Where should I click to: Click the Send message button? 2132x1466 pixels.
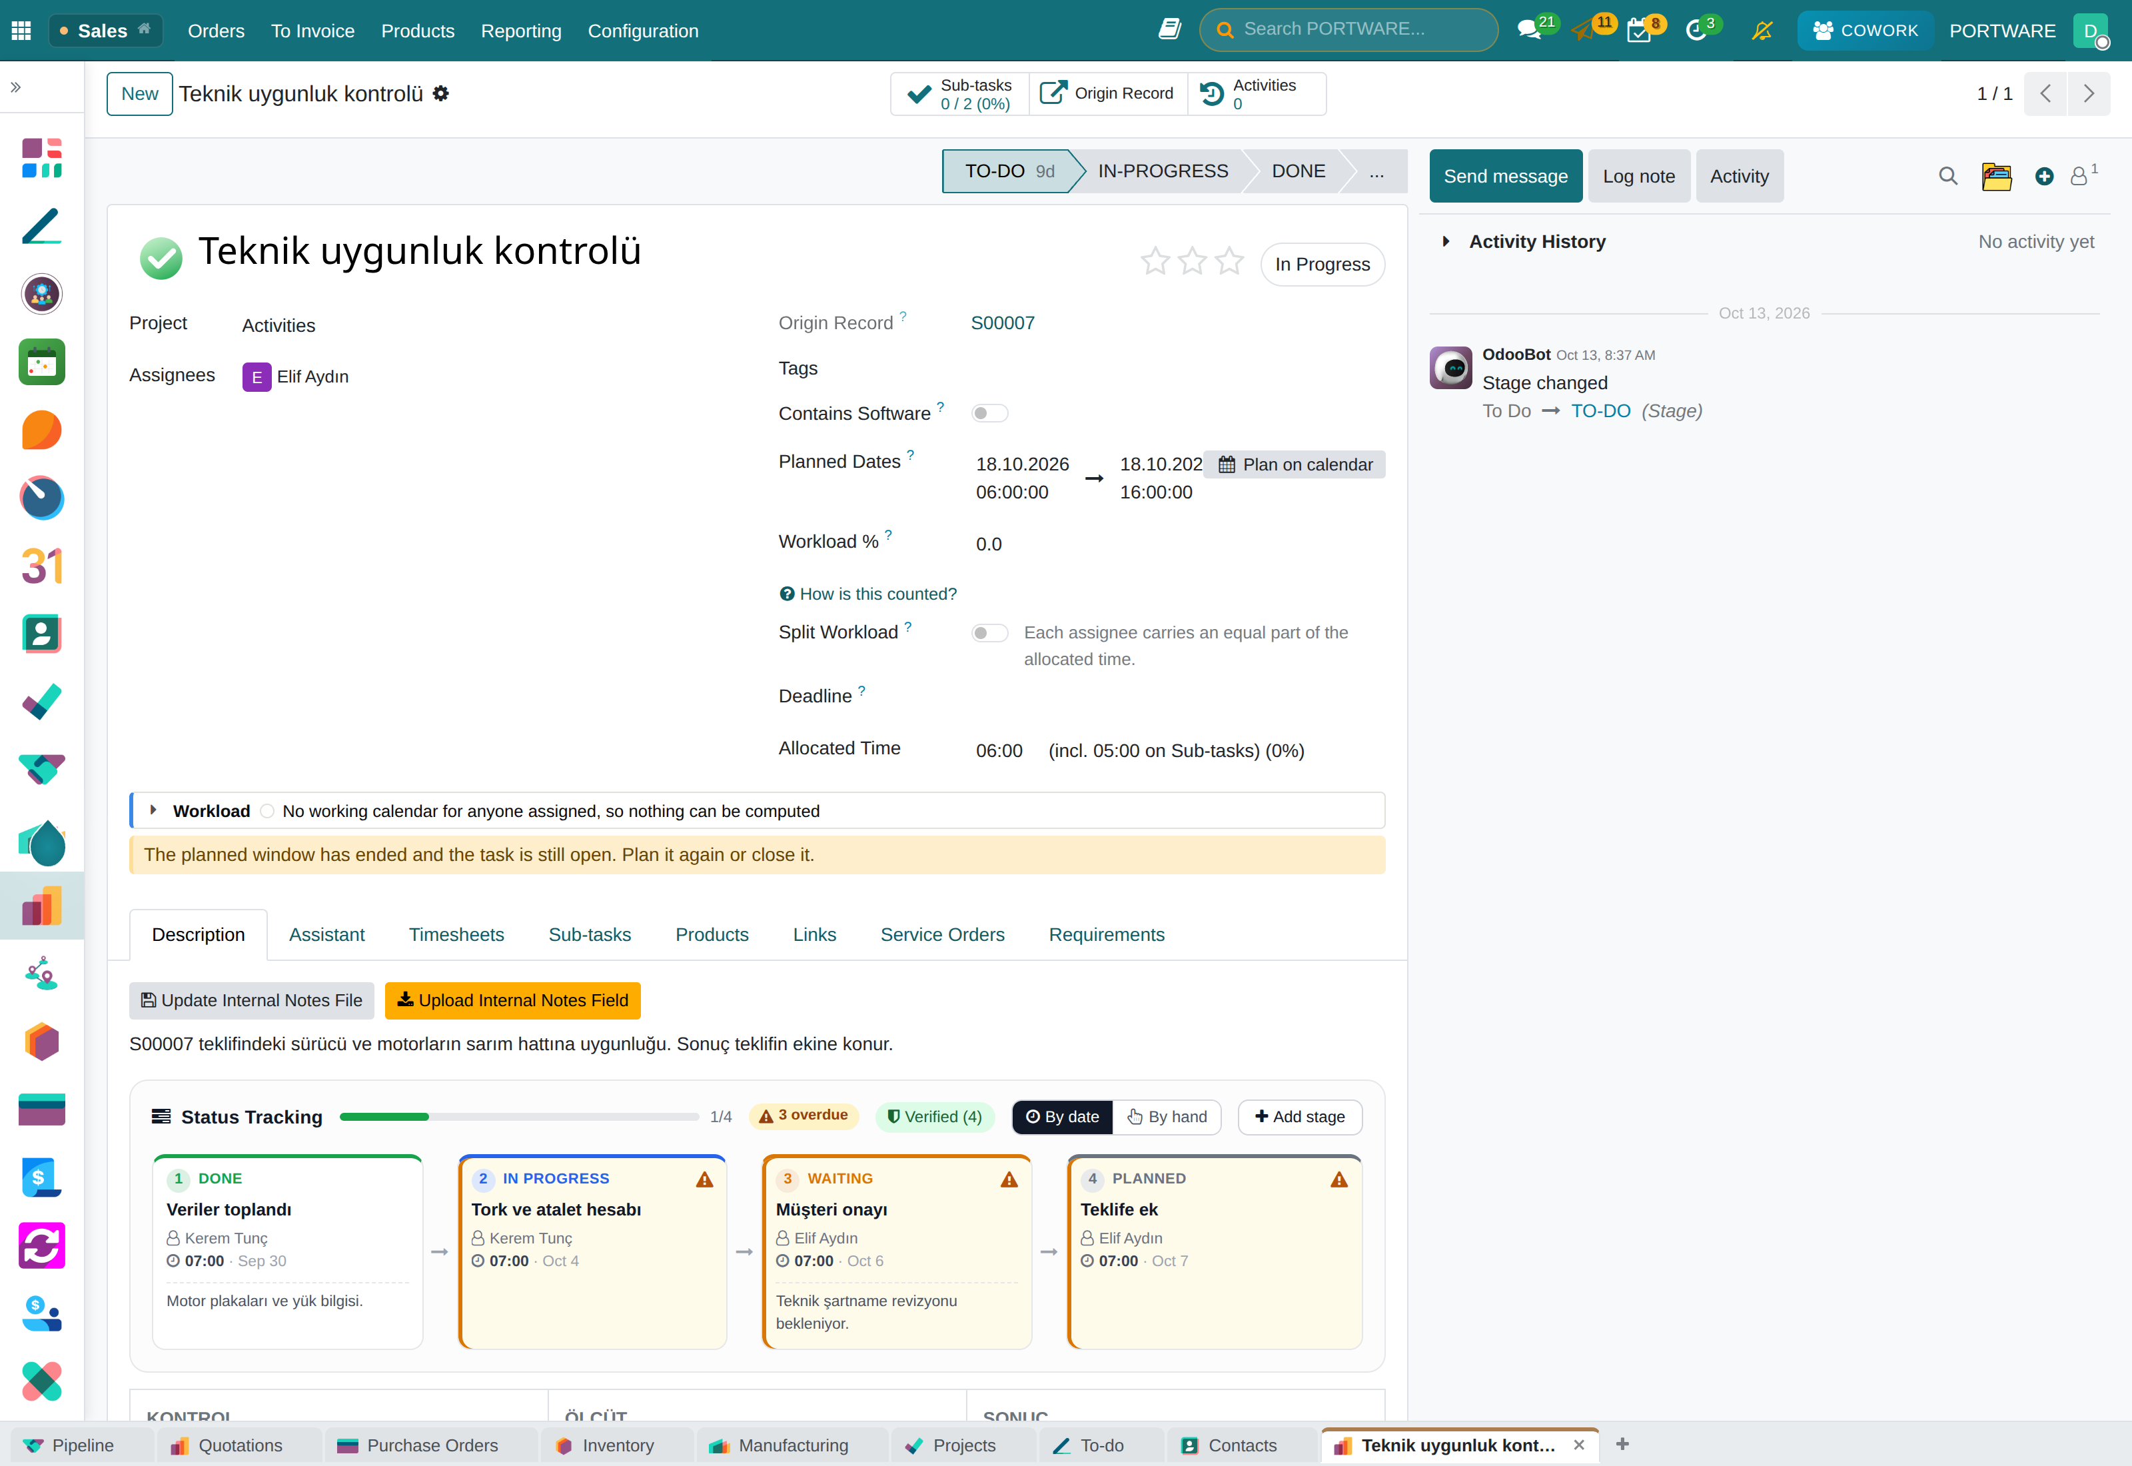point(1506,175)
